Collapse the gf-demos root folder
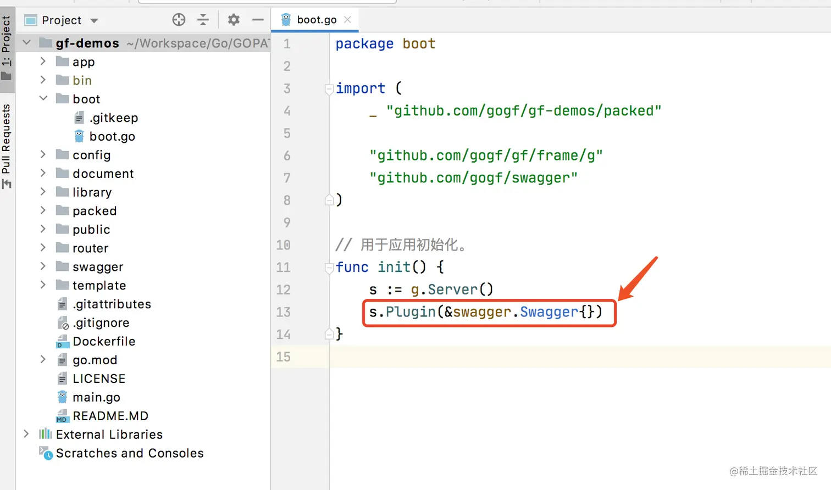Viewport: 831px width, 490px height. [26, 42]
